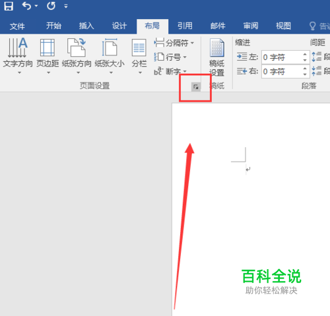
Task: Click the spacing after icon
Action: 317,71
